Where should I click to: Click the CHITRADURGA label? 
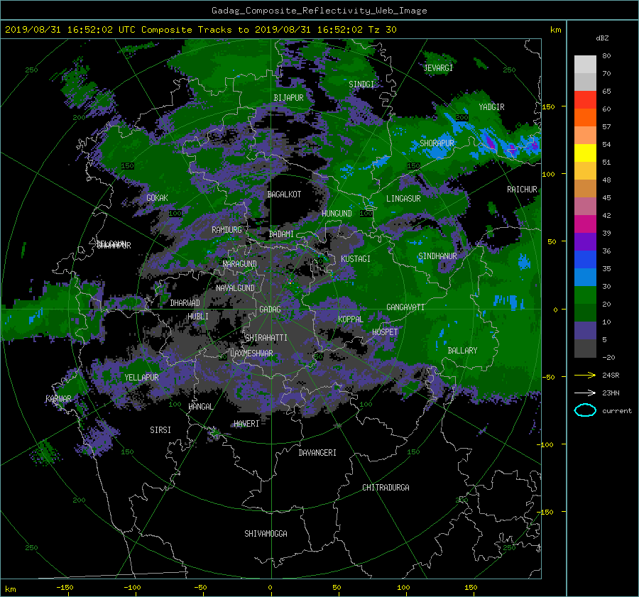click(x=386, y=488)
